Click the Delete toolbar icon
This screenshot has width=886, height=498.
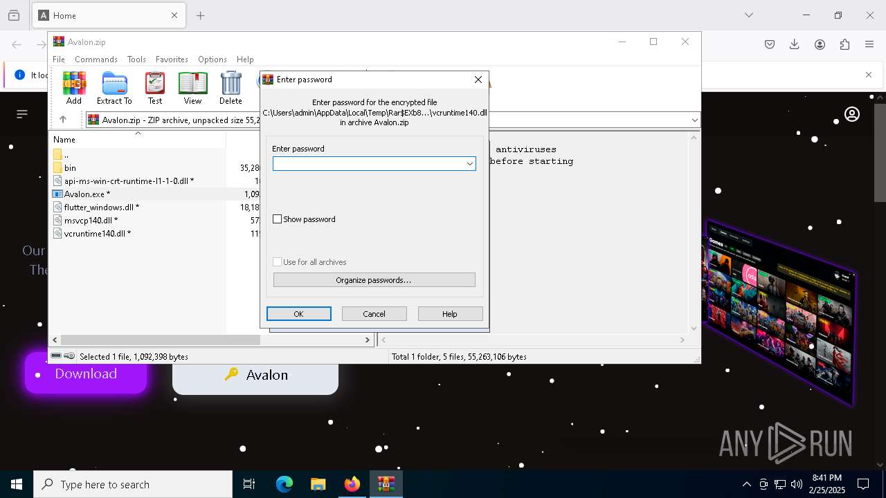click(x=230, y=88)
